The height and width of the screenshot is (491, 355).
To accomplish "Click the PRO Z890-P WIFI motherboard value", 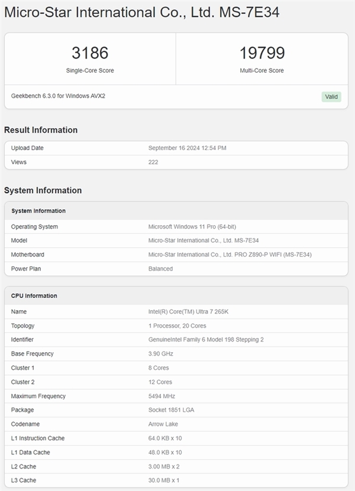I will pyautogui.click(x=230, y=255).
